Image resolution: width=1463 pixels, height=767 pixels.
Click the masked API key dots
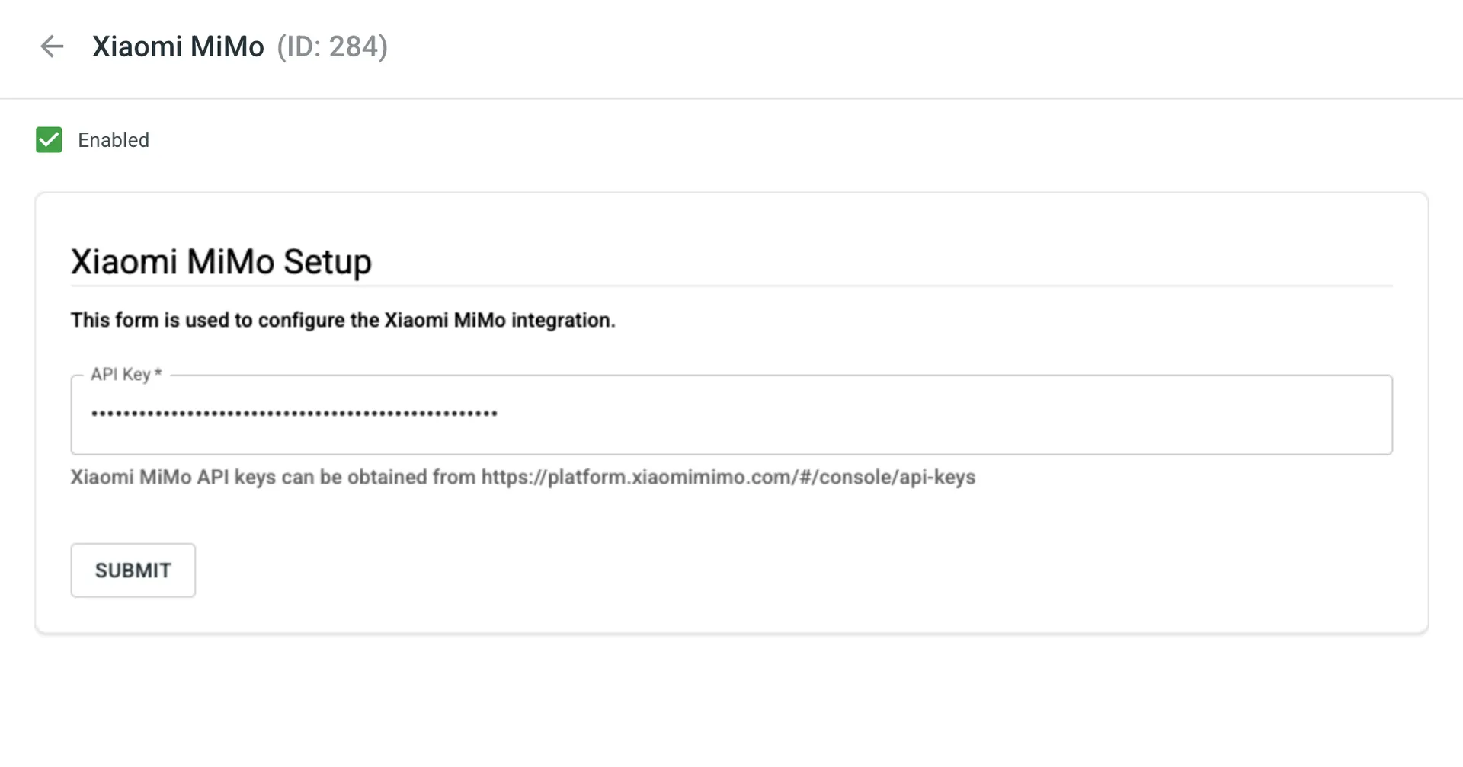[294, 414]
